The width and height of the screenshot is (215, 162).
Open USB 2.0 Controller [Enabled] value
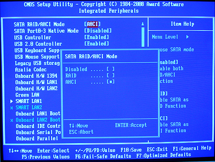96,43
